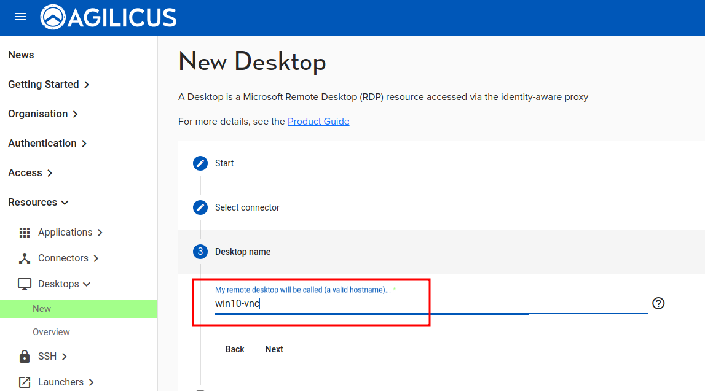
Task: Click the Connectors node icon
Action: pyautogui.click(x=25, y=258)
